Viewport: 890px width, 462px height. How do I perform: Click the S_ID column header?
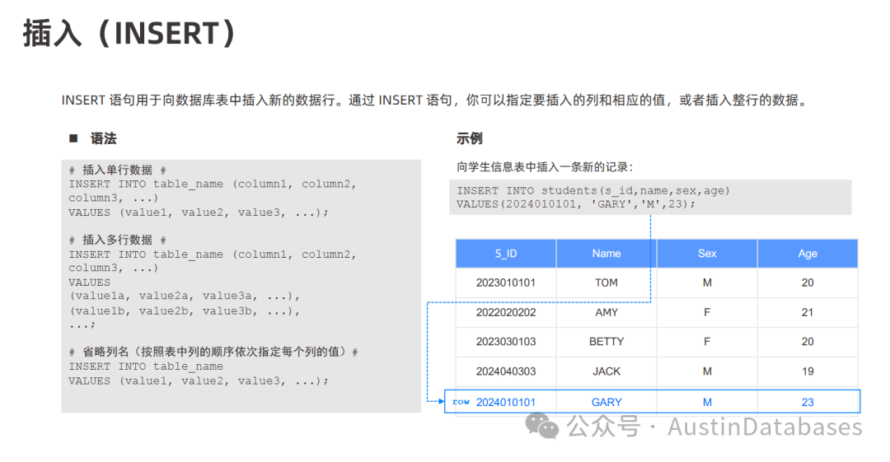[506, 253]
